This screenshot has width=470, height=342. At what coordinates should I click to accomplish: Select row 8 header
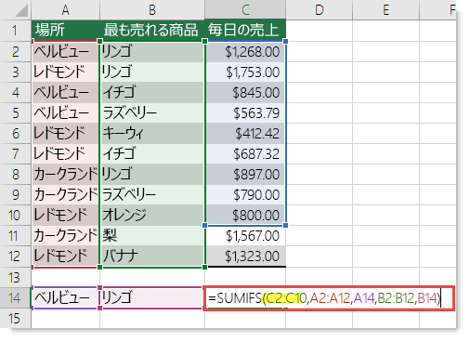coord(16,174)
